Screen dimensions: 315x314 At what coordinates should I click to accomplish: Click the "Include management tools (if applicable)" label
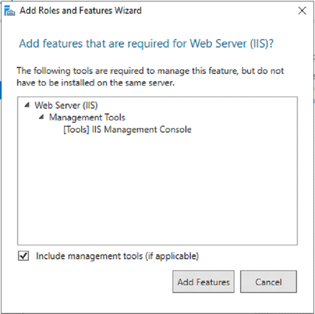pos(117,256)
